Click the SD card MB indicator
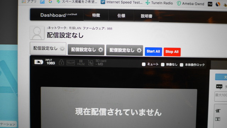The width and height of the screenshot is (227, 128). tap(101, 62)
